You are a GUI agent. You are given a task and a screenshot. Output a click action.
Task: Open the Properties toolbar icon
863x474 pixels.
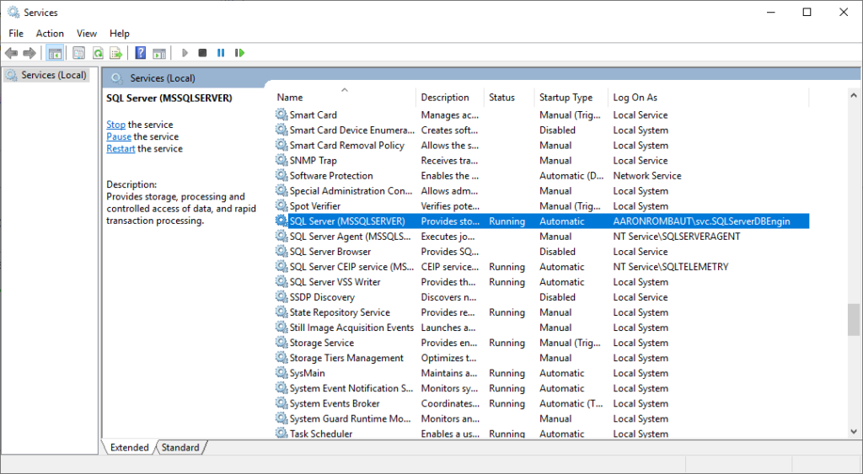[78, 53]
